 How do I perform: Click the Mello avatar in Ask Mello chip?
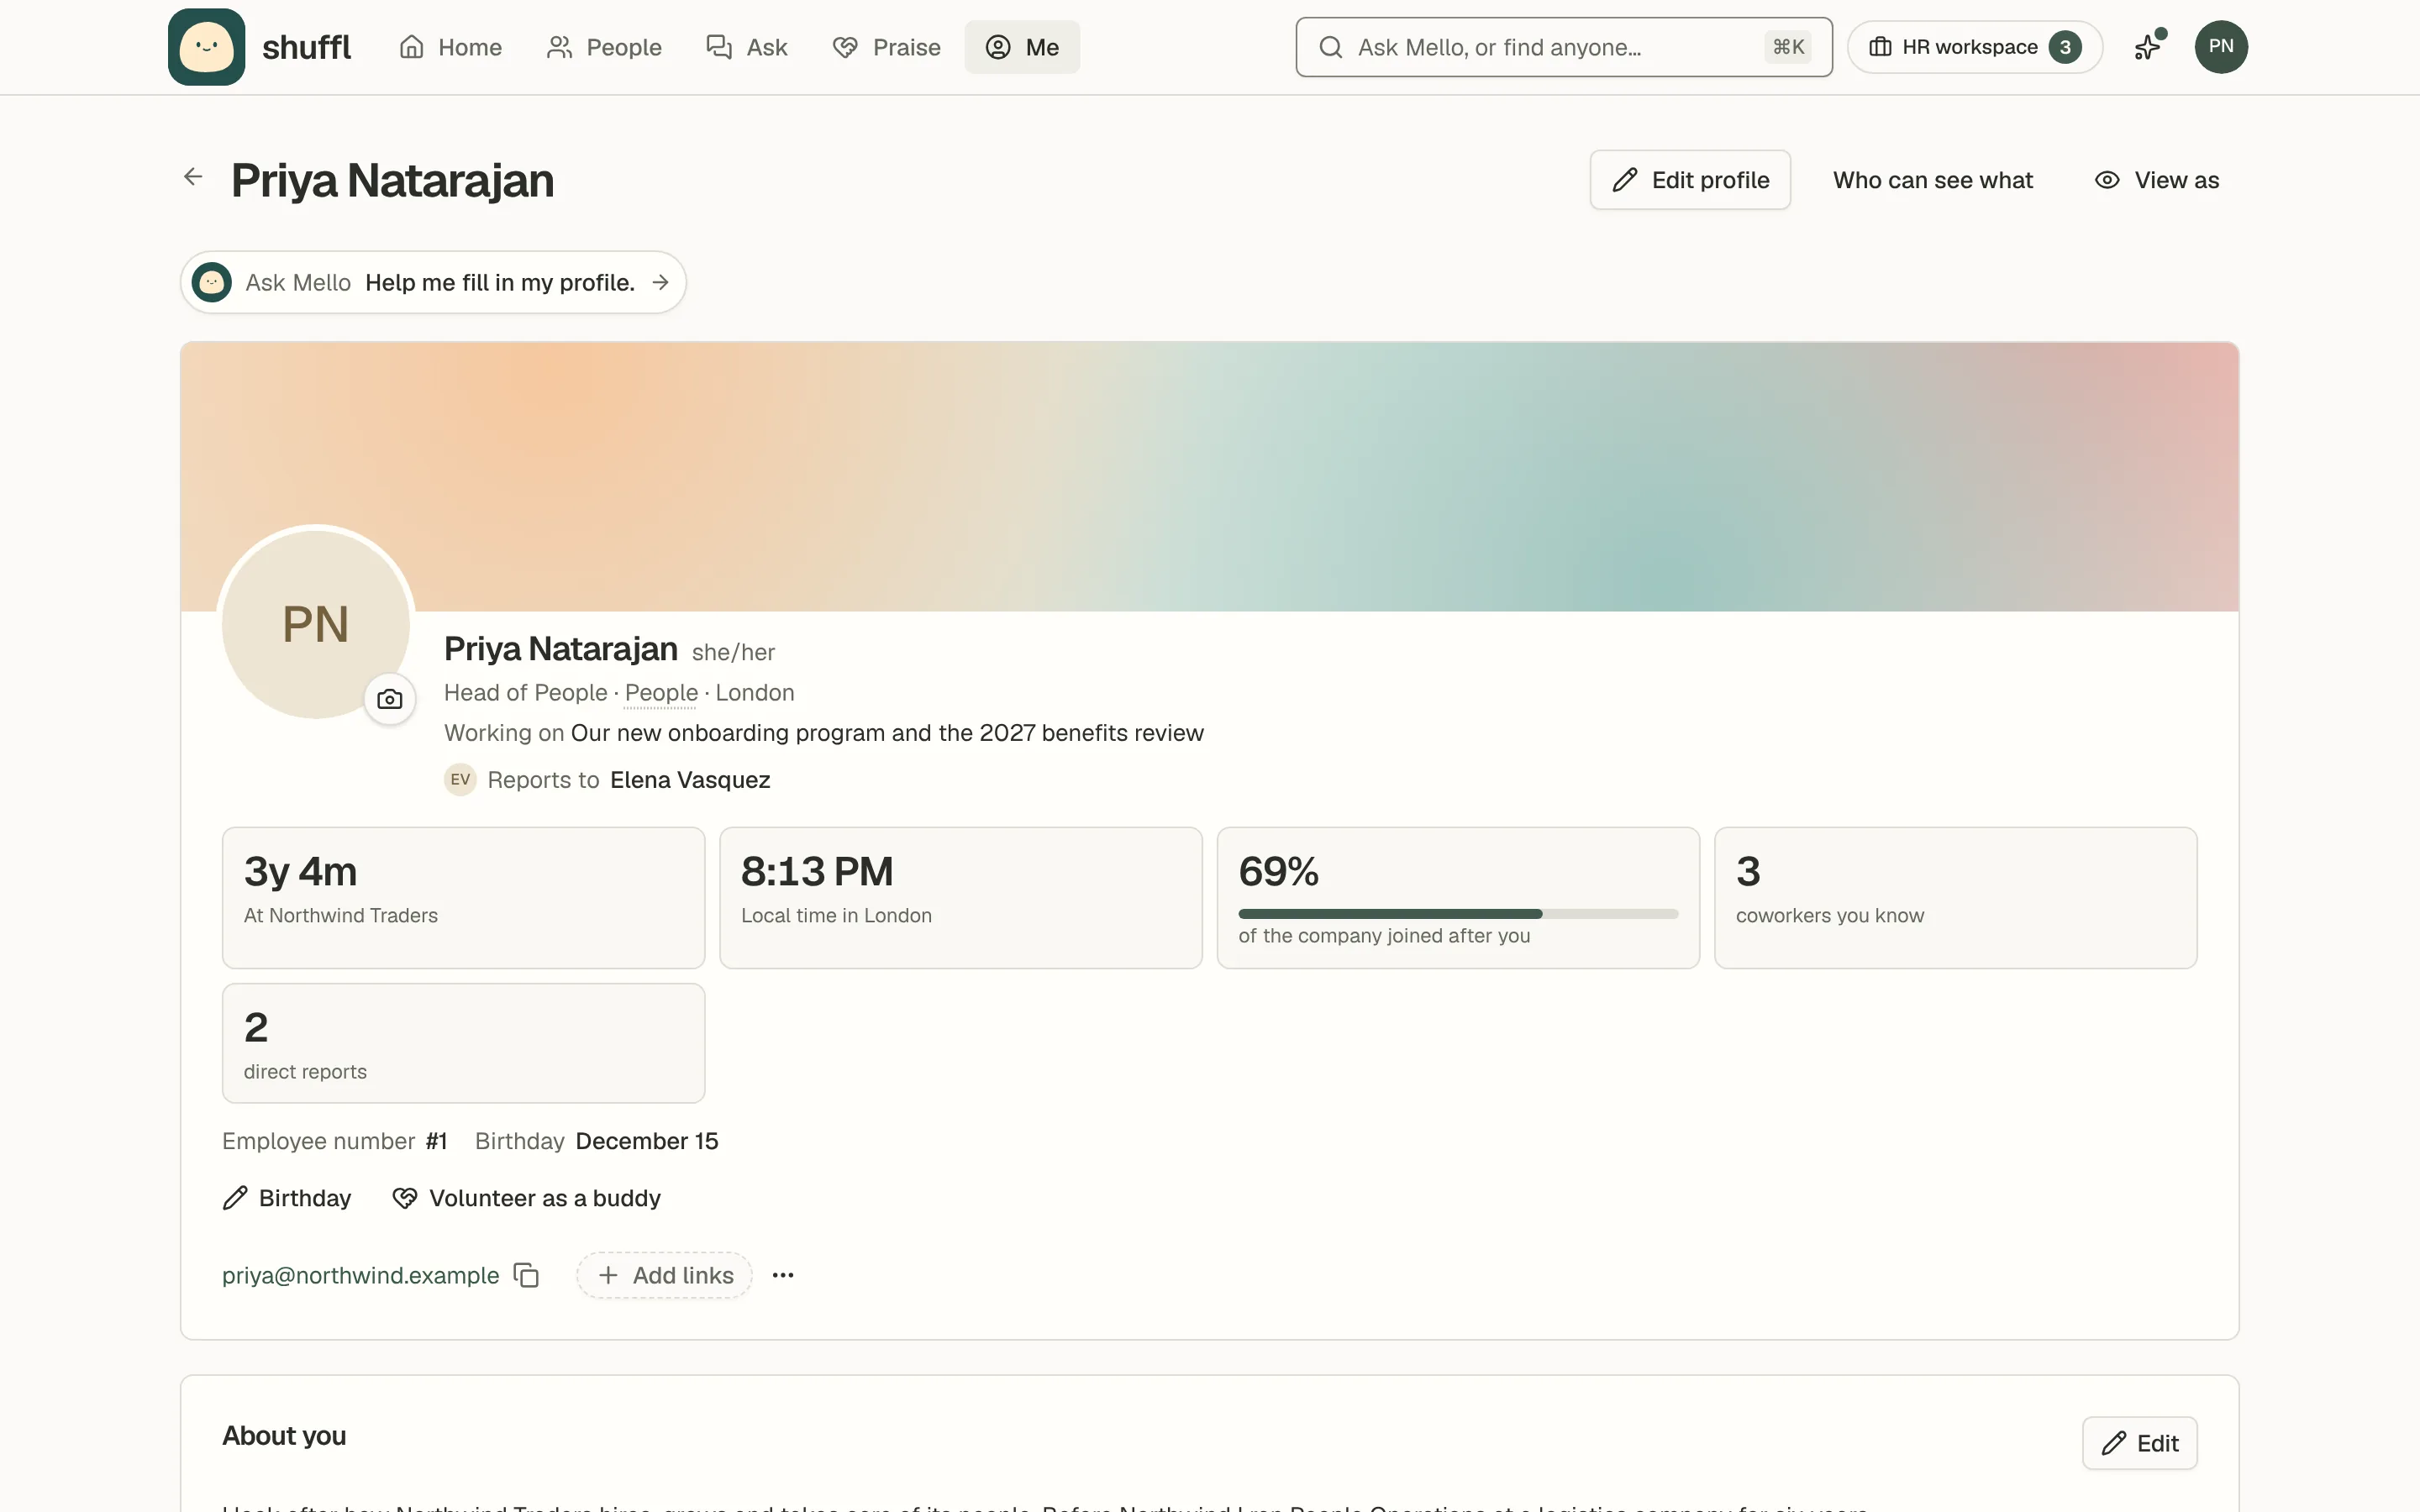point(212,282)
